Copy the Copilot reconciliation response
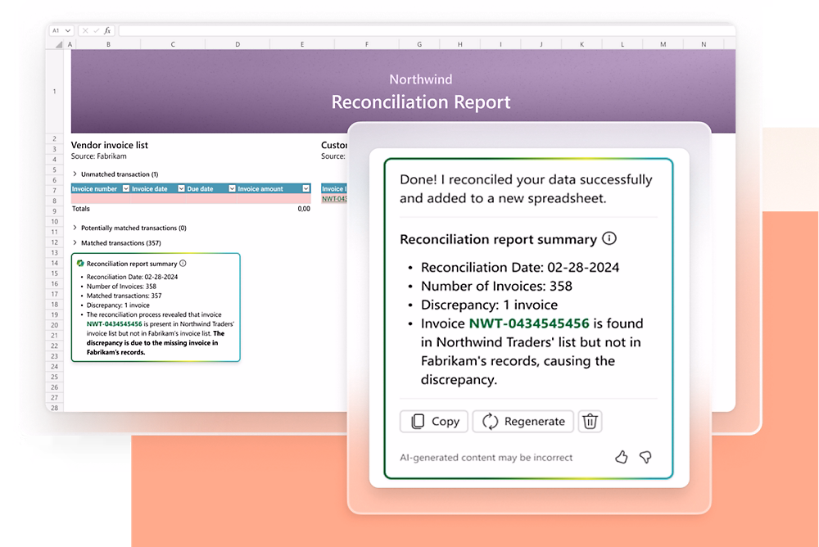This screenshot has height=547, width=819. coord(434,421)
